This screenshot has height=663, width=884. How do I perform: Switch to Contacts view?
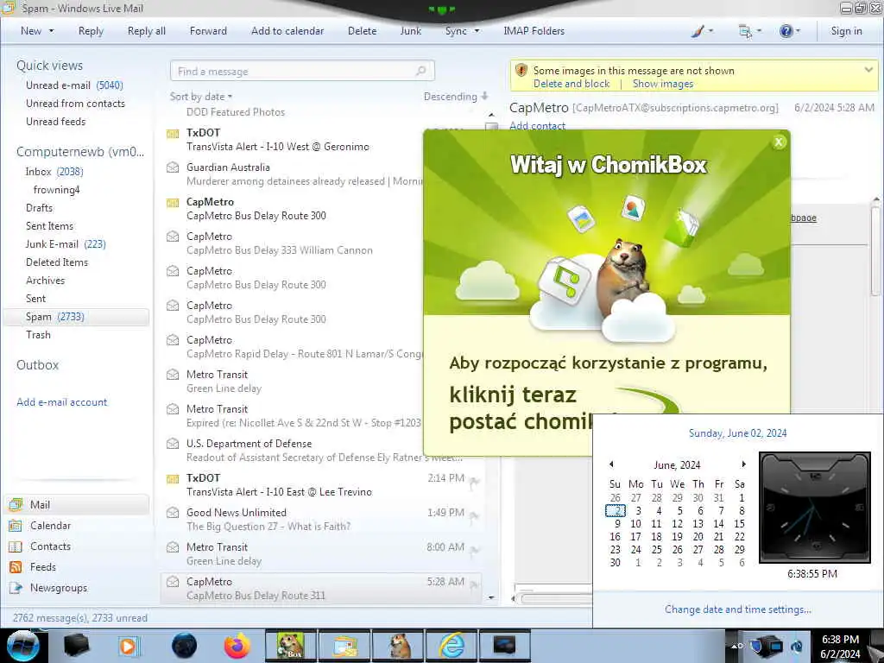tap(50, 546)
